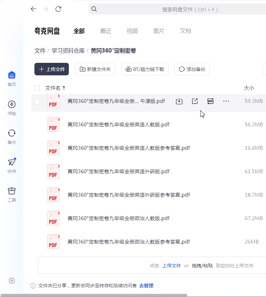
Task: Click PDF thumbnail of 英语外研版.pdf
Action: point(54,171)
